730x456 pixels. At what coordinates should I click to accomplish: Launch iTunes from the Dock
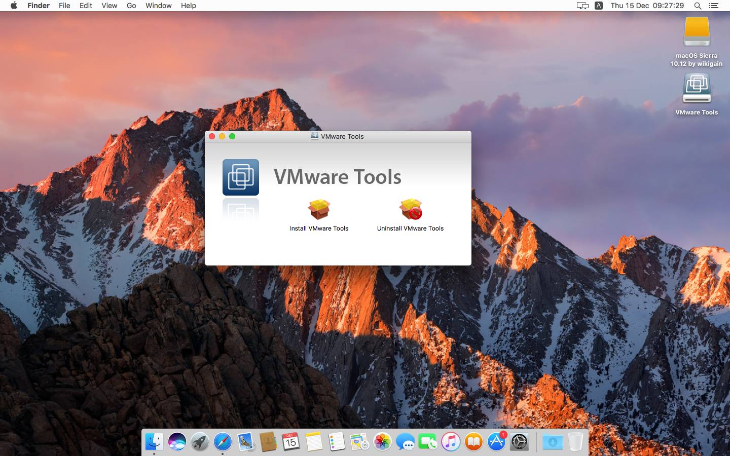[451, 442]
